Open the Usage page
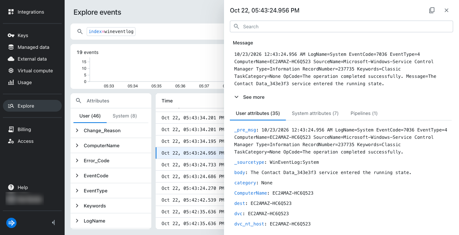The image size is (459, 235). [32, 82]
